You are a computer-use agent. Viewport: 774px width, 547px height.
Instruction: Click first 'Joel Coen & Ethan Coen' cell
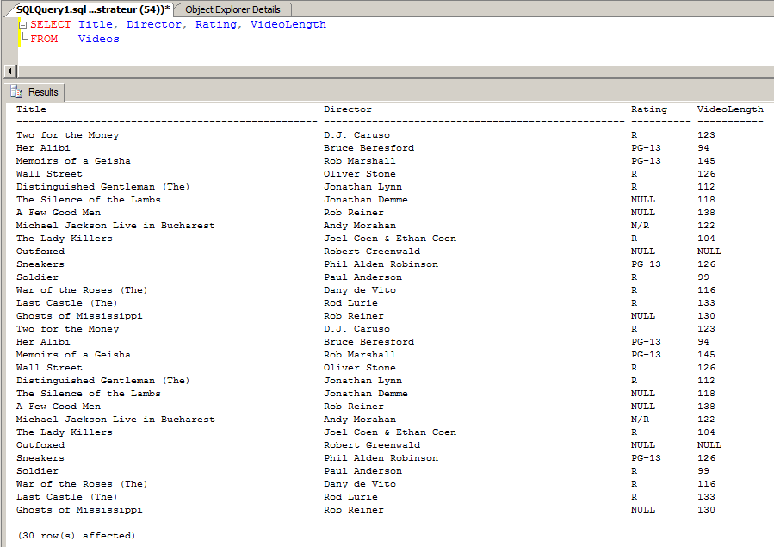coord(389,238)
